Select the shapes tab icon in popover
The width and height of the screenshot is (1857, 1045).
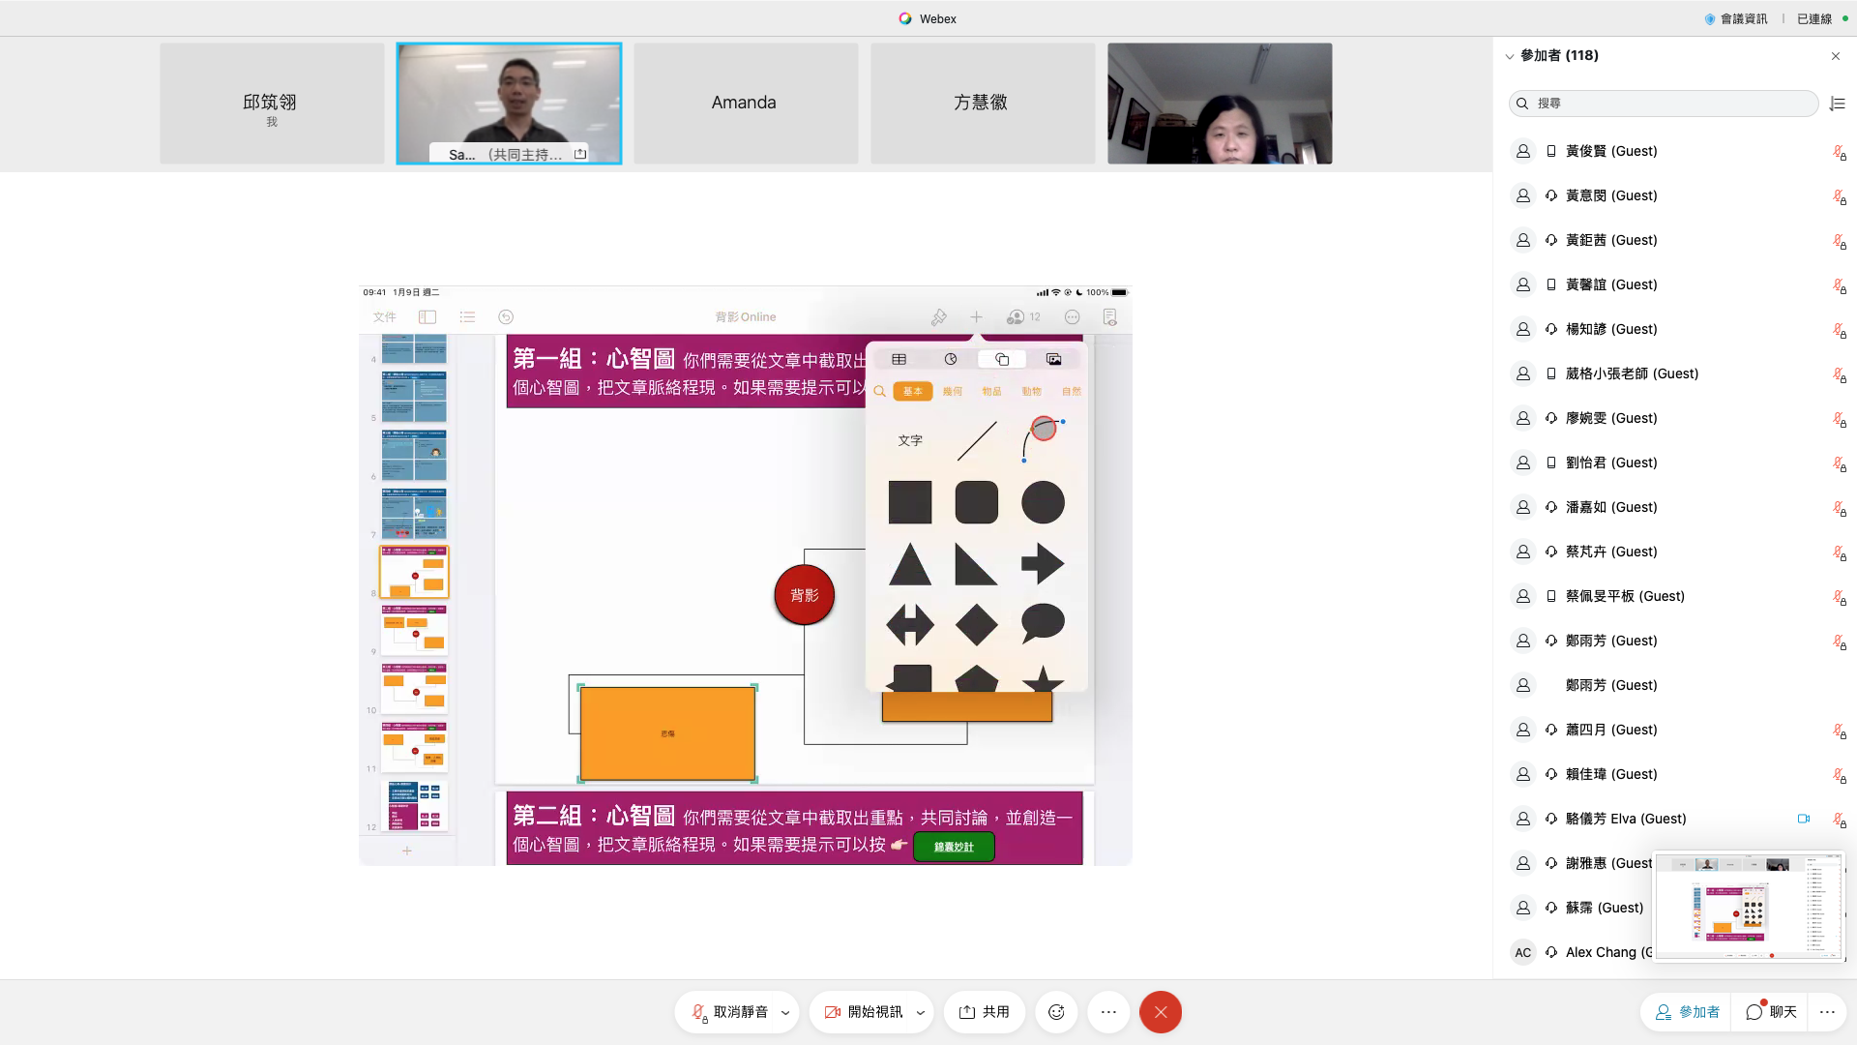point(1002,359)
